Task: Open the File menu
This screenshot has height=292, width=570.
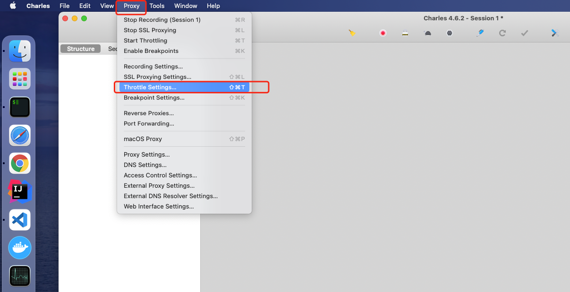Action: (x=65, y=6)
